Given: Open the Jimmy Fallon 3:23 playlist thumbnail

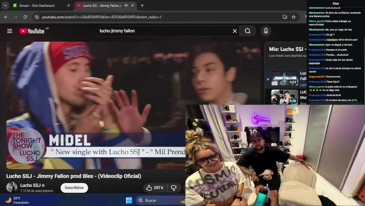Looking at the screenshot, I should click(x=285, y=78).
